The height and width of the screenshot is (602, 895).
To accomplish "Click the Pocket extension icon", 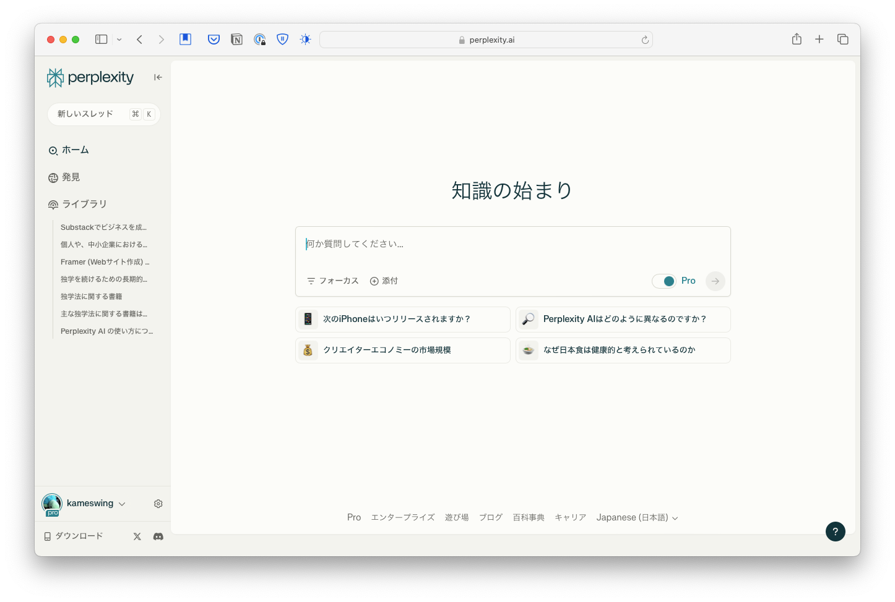I will point(214,40).
